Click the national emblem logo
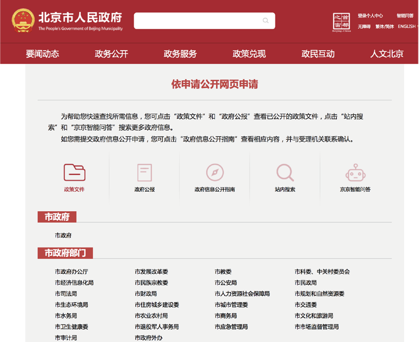This screenshot has height=342, width=419. click(x=23, y=21)
